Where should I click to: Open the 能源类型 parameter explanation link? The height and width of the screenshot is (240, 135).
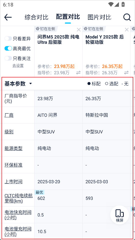(14, 148)
